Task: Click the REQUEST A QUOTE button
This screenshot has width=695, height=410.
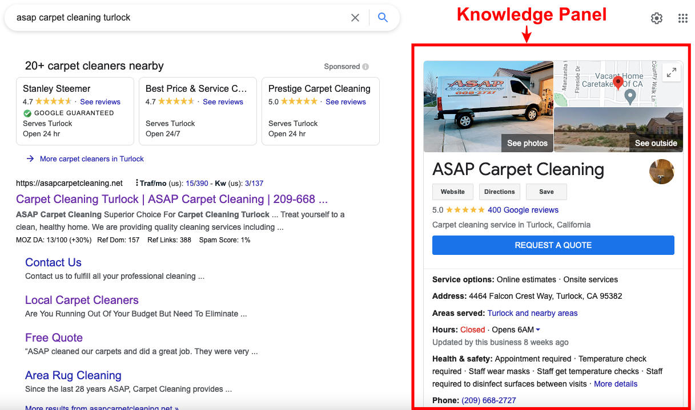Action: coord(553,245)
